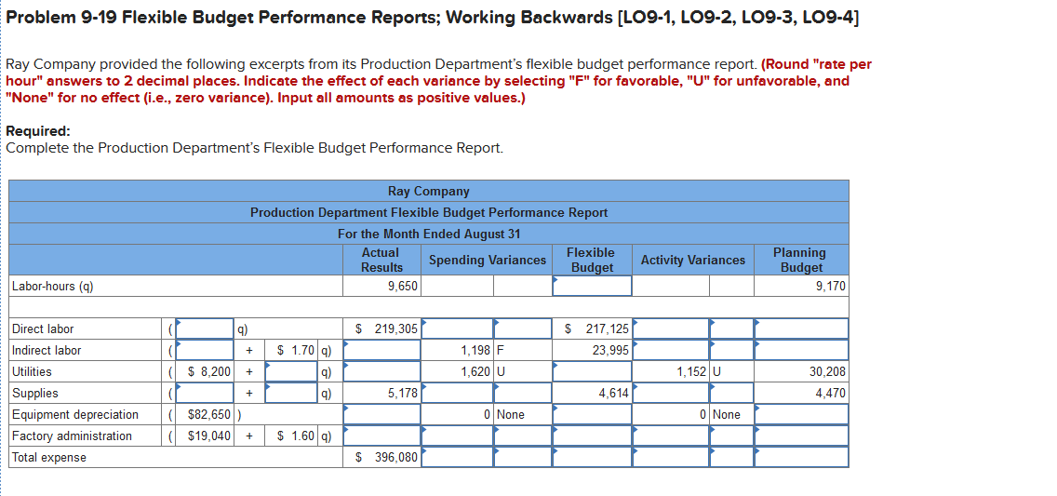Click Utilities activity variance 1,152
The height and width of the screenshot is (496, 1057).
[x=692, y=371]
